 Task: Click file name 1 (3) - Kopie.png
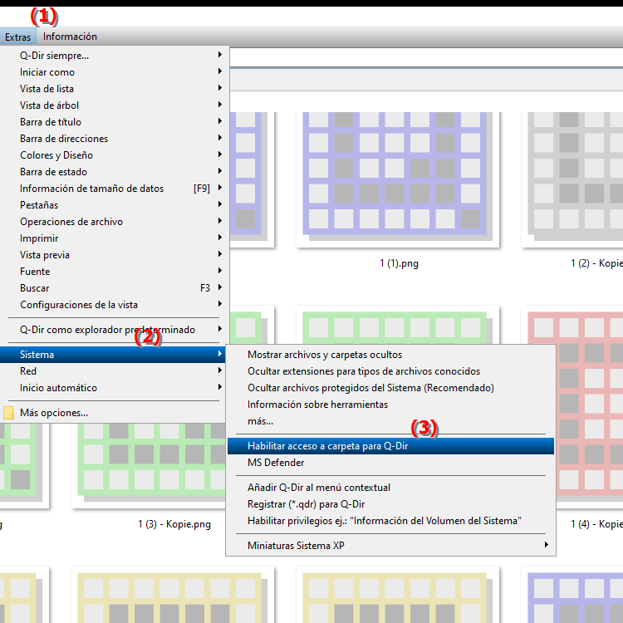click(174, 524)
